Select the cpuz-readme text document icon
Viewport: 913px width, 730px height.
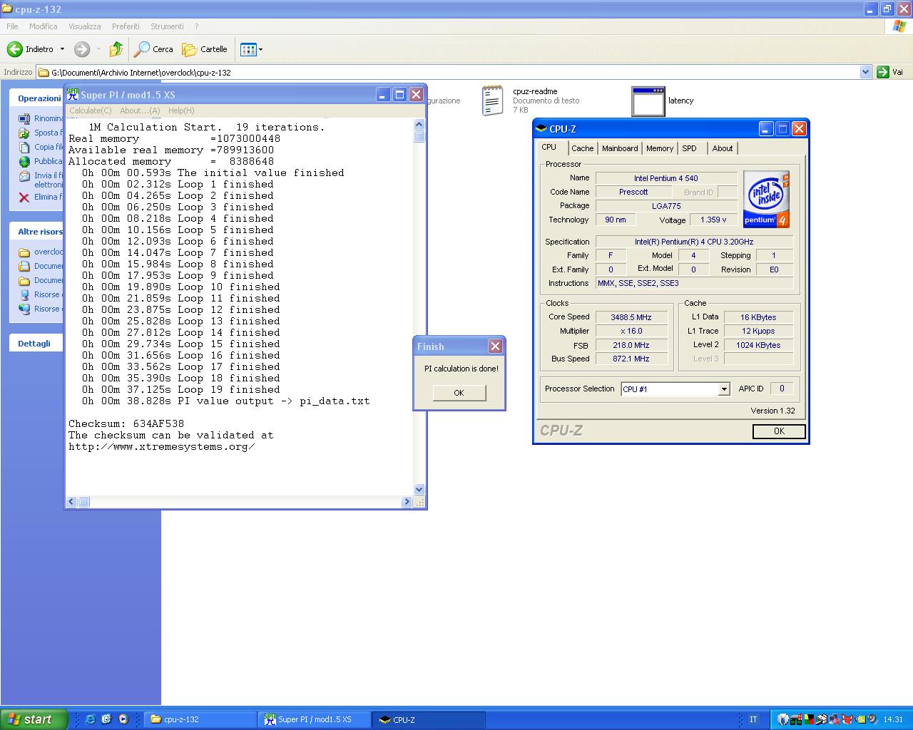point(492,101)
